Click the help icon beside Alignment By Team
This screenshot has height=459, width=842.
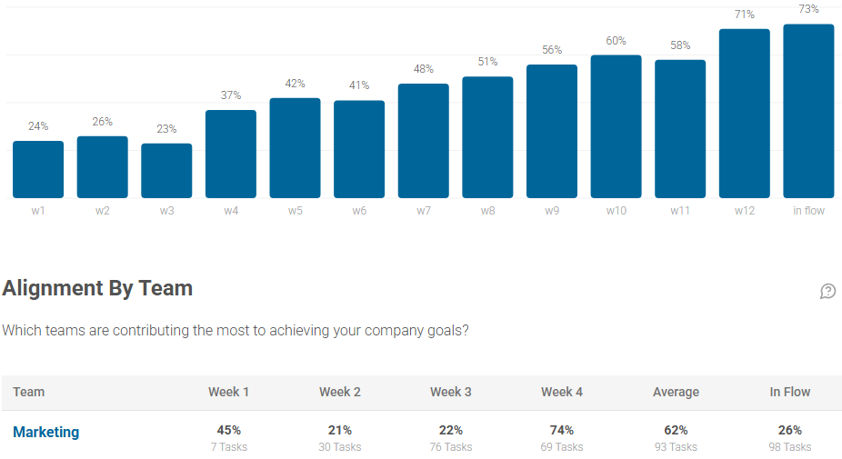pos(827,291)
